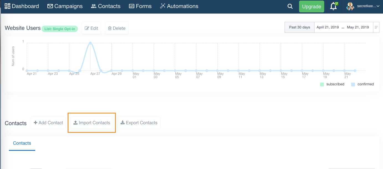Toggle the subscribed legend swatch
Image resolution: width=383 pixels, height=169 pixels.
pyautogui.click(x=322, y=84)
